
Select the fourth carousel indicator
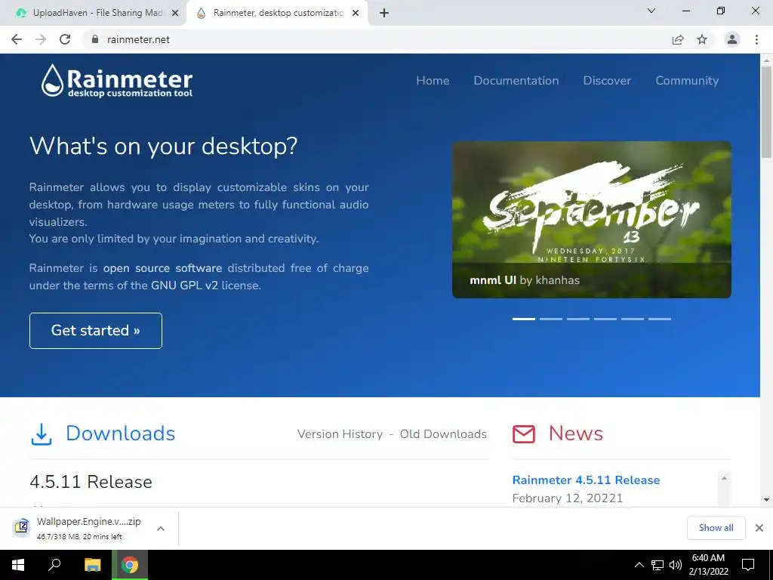point(605,319)
